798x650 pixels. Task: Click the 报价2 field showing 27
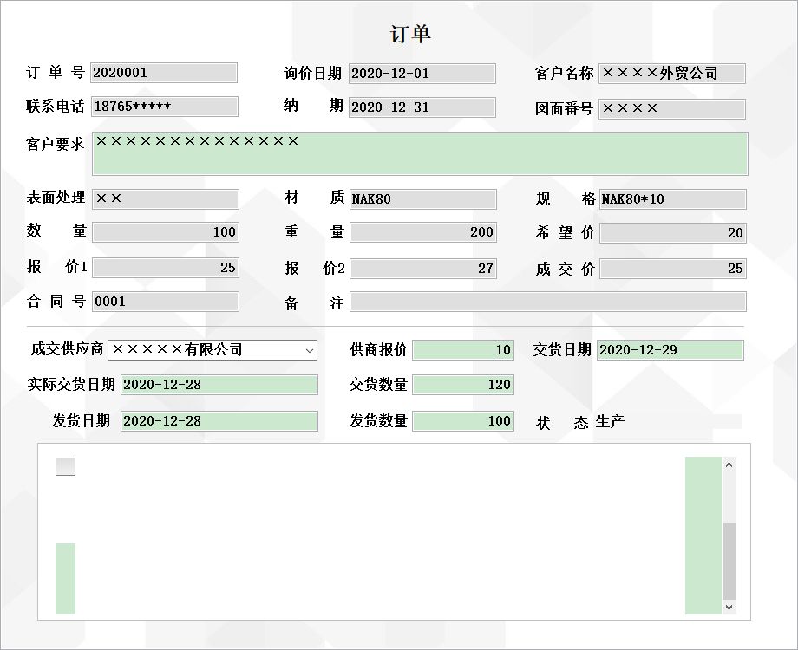pos(423,269)
